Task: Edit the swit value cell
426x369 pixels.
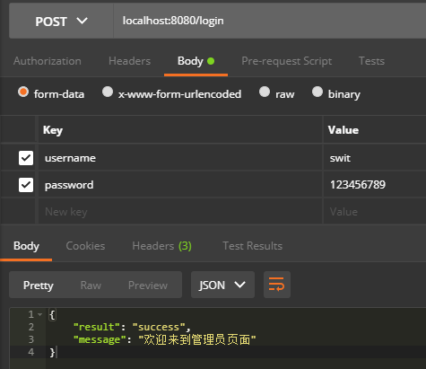Action: pos(375,158)
